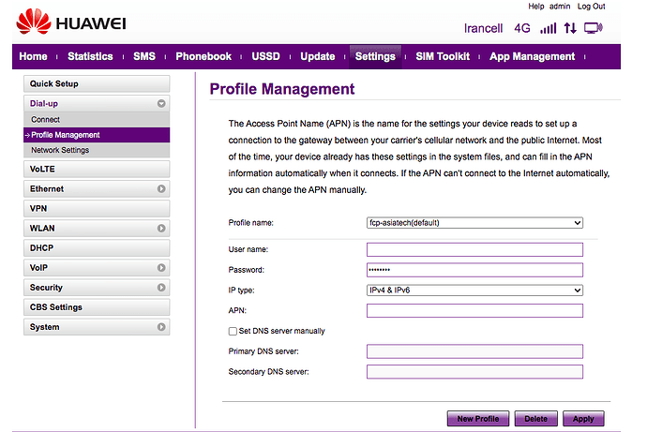Click the Dial-up sidebar label
Viewport: 647px width, 432px height.
(x=44, y=103)
